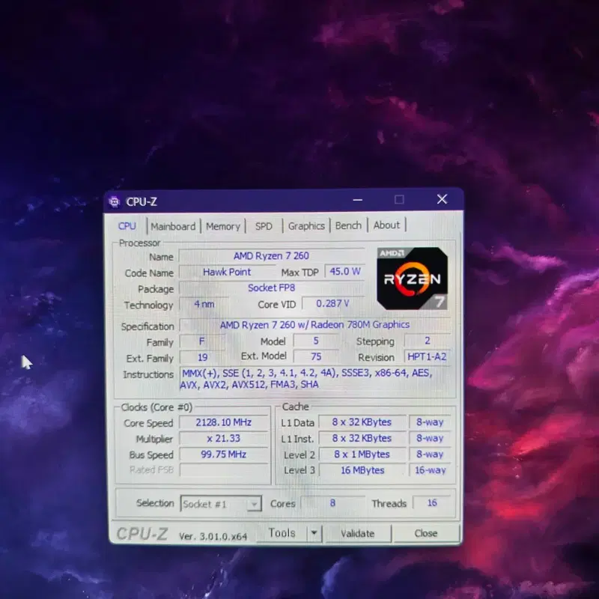Open the Socket #1 selection dropdown
This screenshot has width=599, height=599.
[x=221, y=504]
